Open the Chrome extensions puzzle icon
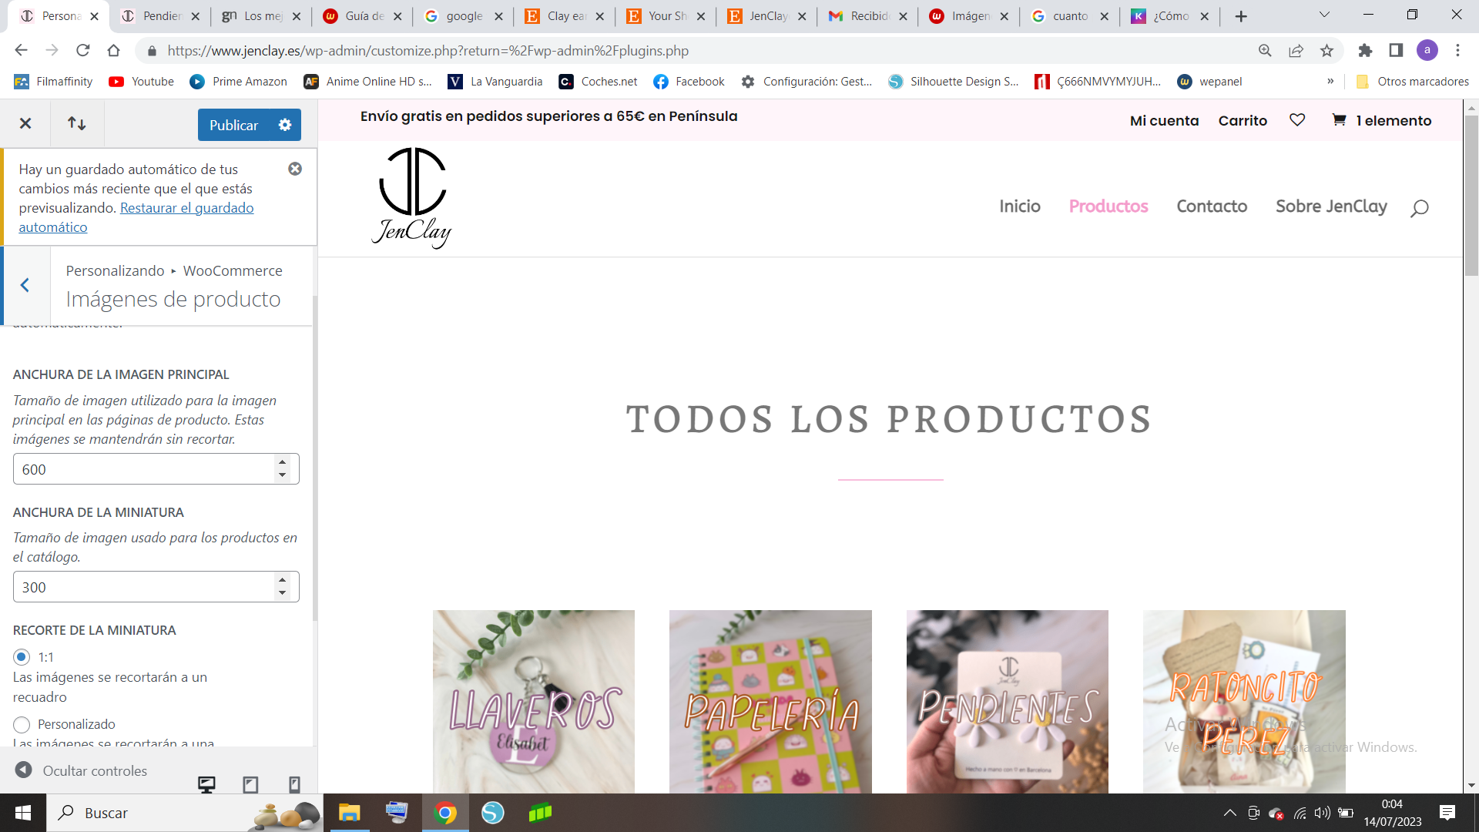Image resolution: width=1479 pixels, height=832 pixels. [1365, 50]
